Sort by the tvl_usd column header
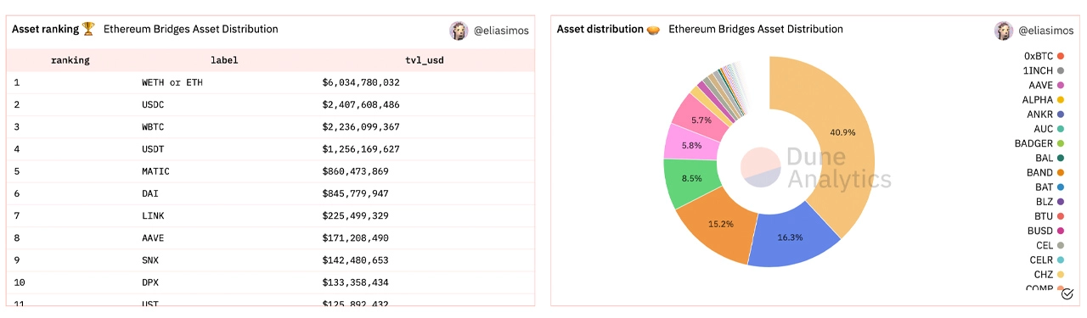1087x318 pixels. (x=424, y=60)
